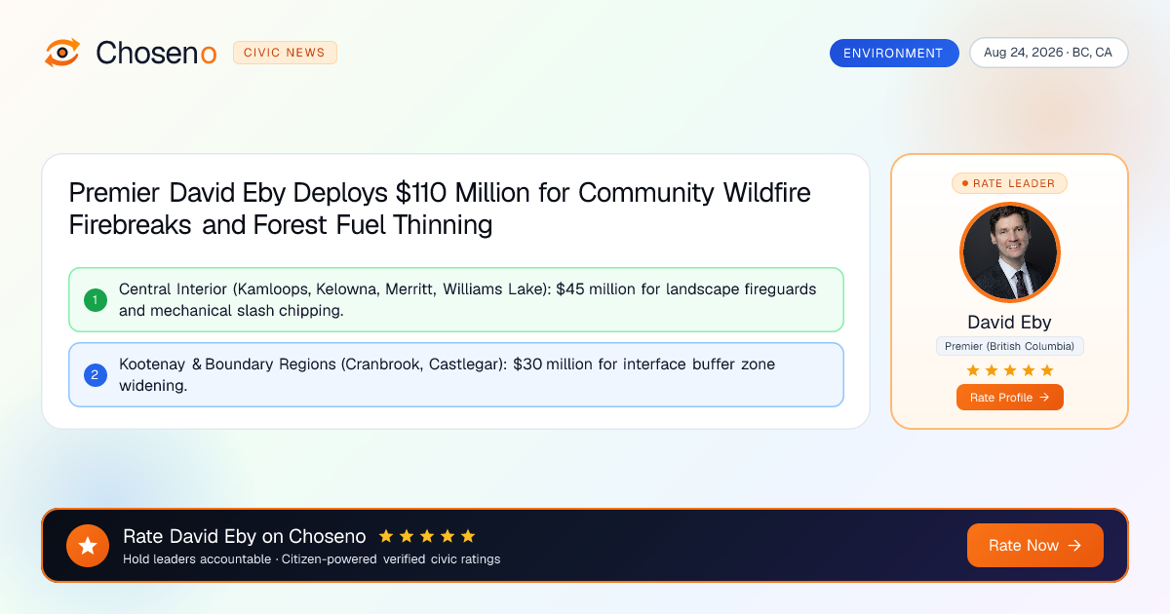Select the Central Interior $45 million item
The image size is (1170, 614).
click(x=456, y=300)
